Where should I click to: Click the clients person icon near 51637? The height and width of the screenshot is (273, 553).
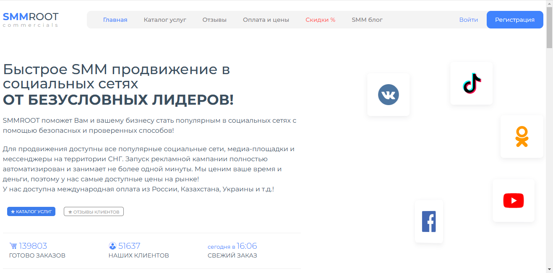(x=112, y=246)
